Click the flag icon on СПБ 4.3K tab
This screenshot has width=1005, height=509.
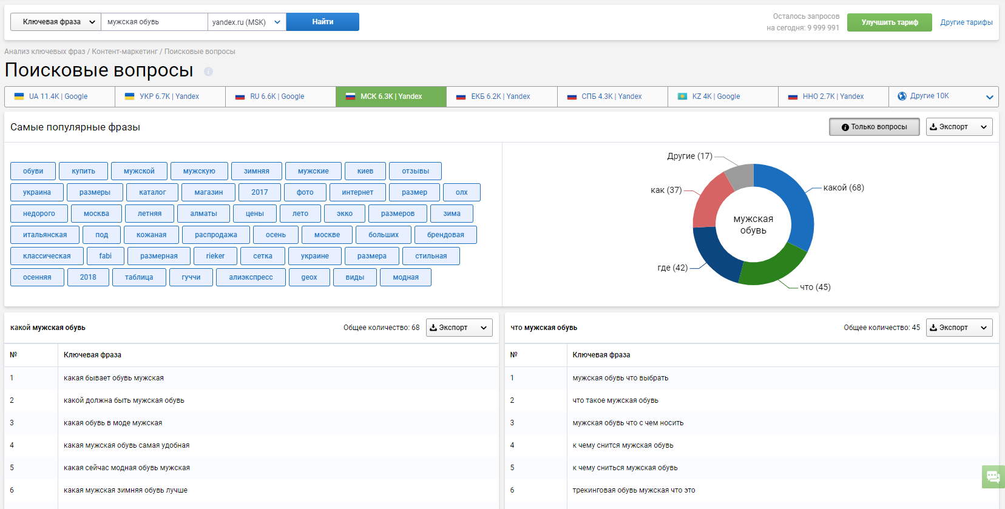(x=572, y=96)
